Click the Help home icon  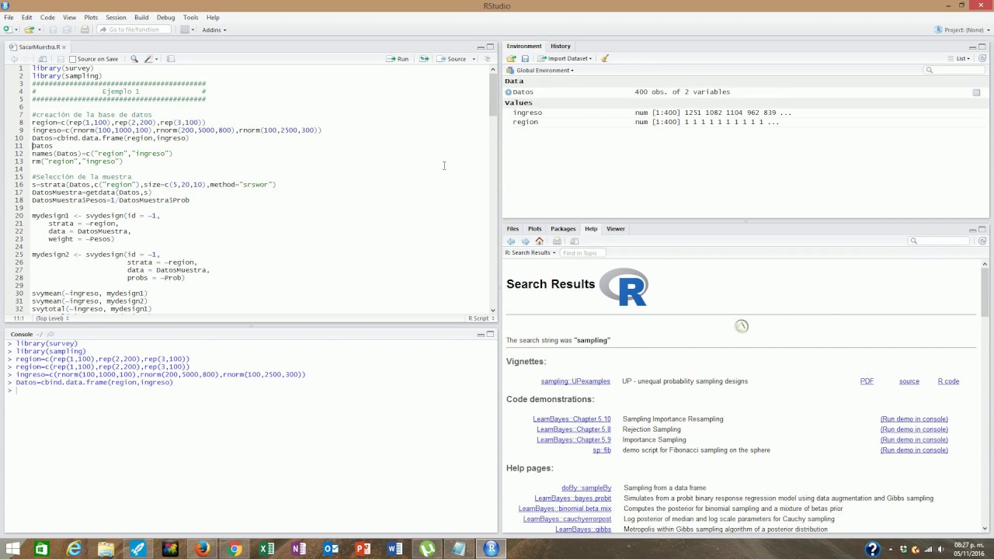(x=540, y=241)
